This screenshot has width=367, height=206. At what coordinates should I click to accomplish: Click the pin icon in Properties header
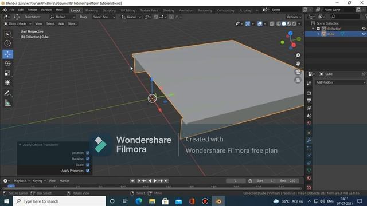pyautogui.click(x=364, y=74)
